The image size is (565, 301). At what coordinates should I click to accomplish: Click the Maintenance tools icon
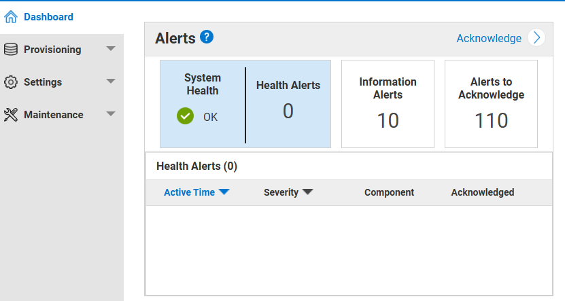click(11, 115)
